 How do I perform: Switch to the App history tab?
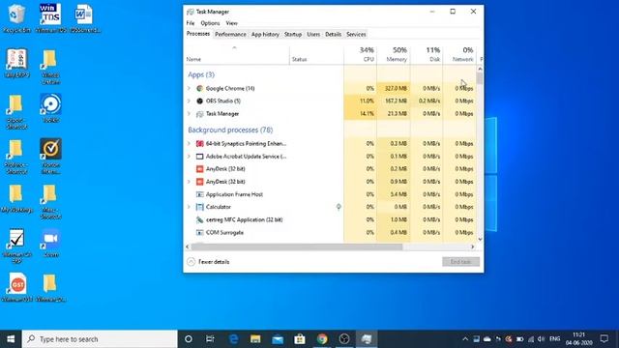click(x=265, y=35)
